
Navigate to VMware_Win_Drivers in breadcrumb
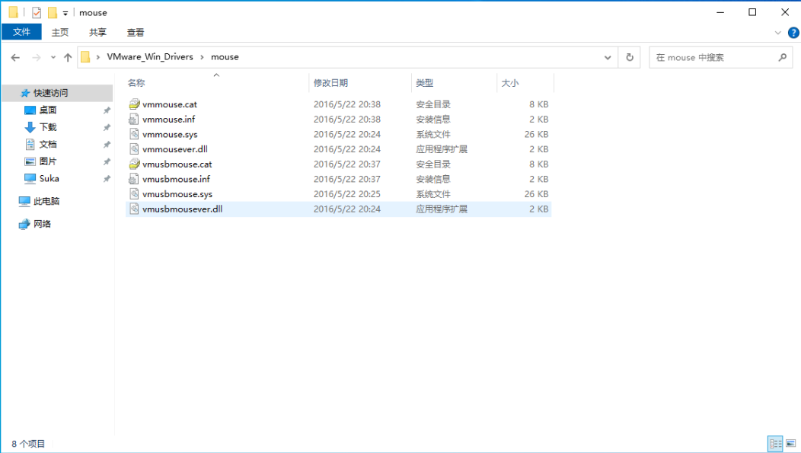(150, 56)
